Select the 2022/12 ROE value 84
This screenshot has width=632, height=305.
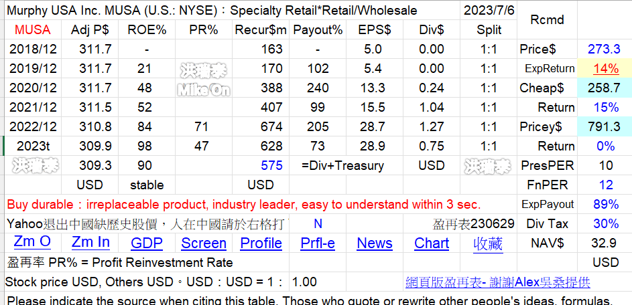pos(147,126)
